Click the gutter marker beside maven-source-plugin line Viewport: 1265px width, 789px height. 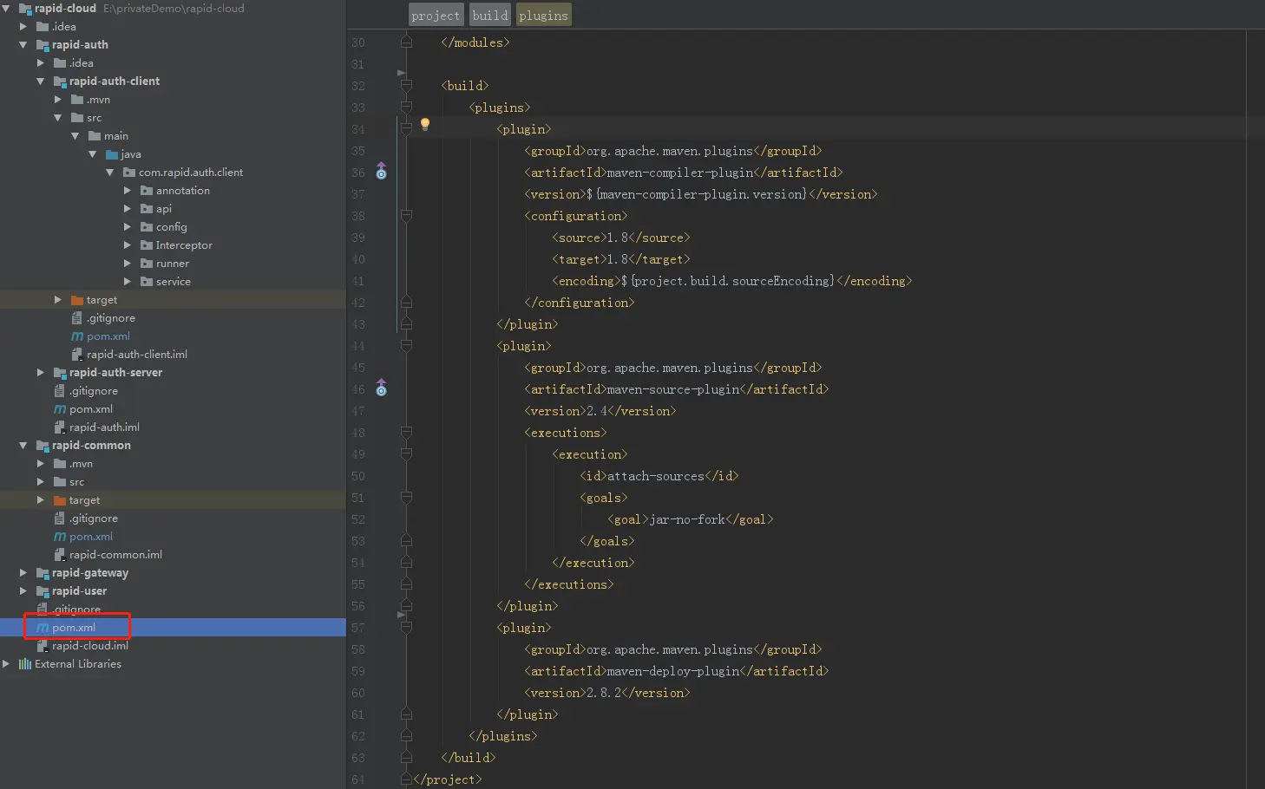[x=381, y=388]
